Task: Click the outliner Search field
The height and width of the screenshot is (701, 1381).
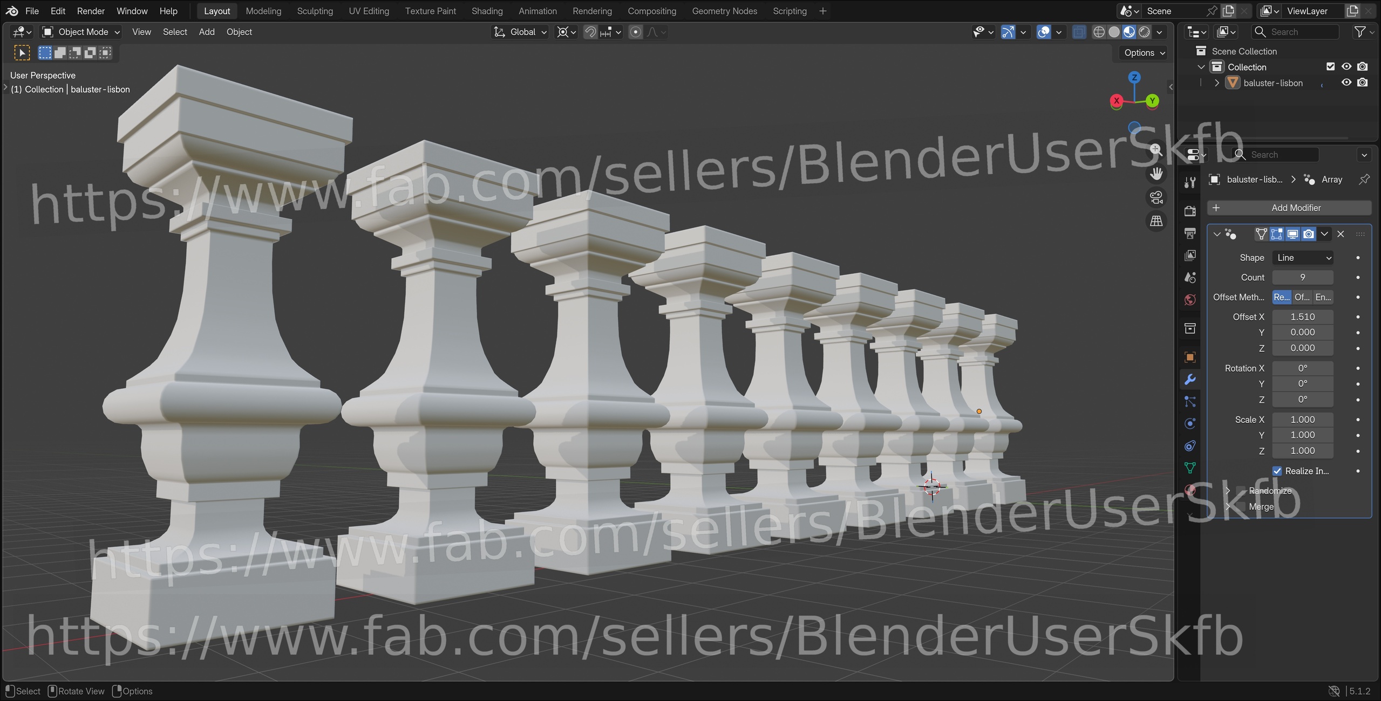Action: pyautogui.click(x=1295, y=32)
